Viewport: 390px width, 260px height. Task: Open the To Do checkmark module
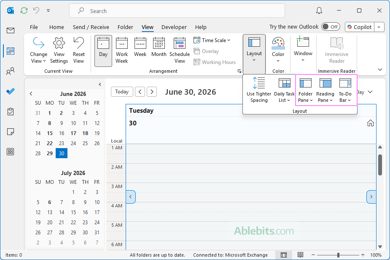click(x=11, y=91)
